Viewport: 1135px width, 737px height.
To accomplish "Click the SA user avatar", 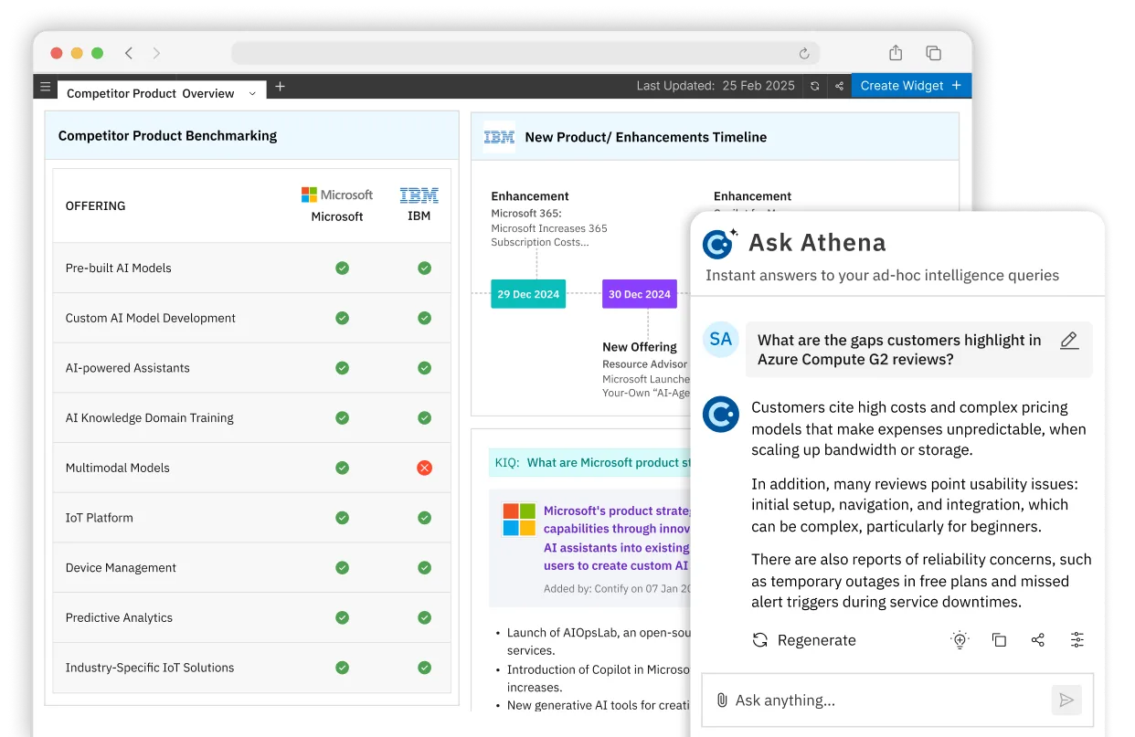I will pos(720,339).
